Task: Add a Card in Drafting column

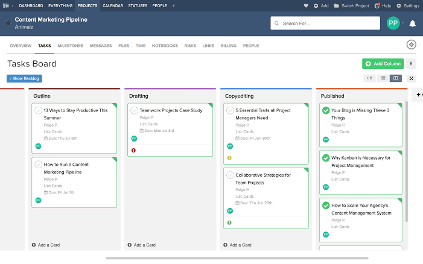Action: 142,245
